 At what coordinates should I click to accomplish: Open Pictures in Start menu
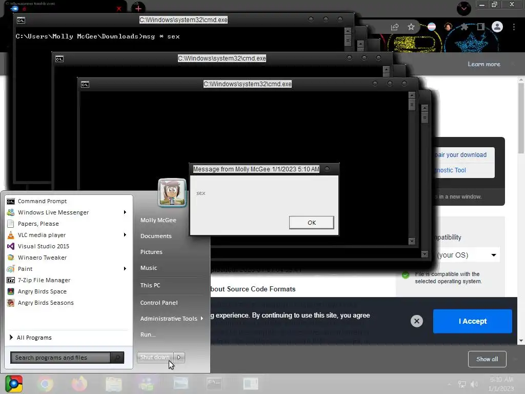pyautogui.click(x=151, y=252)
